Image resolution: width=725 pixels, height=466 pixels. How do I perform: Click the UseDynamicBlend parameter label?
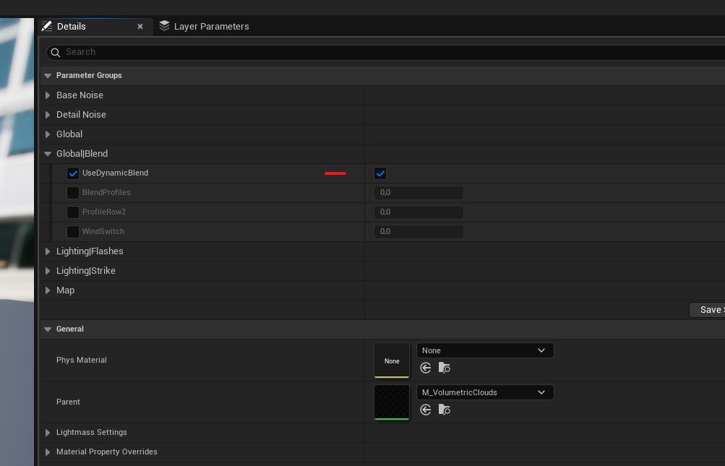tap(115, 173)
